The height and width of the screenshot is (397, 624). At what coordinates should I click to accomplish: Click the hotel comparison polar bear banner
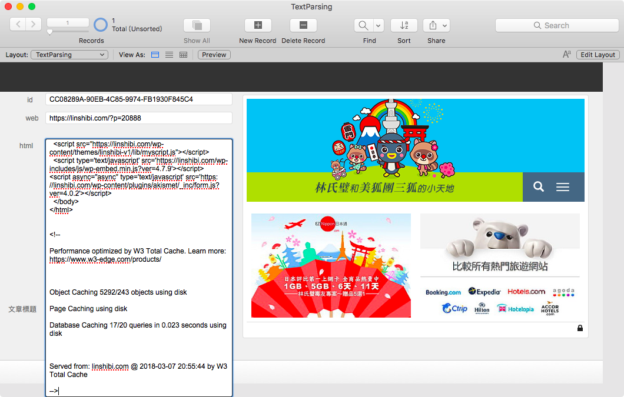pos(500,243)
